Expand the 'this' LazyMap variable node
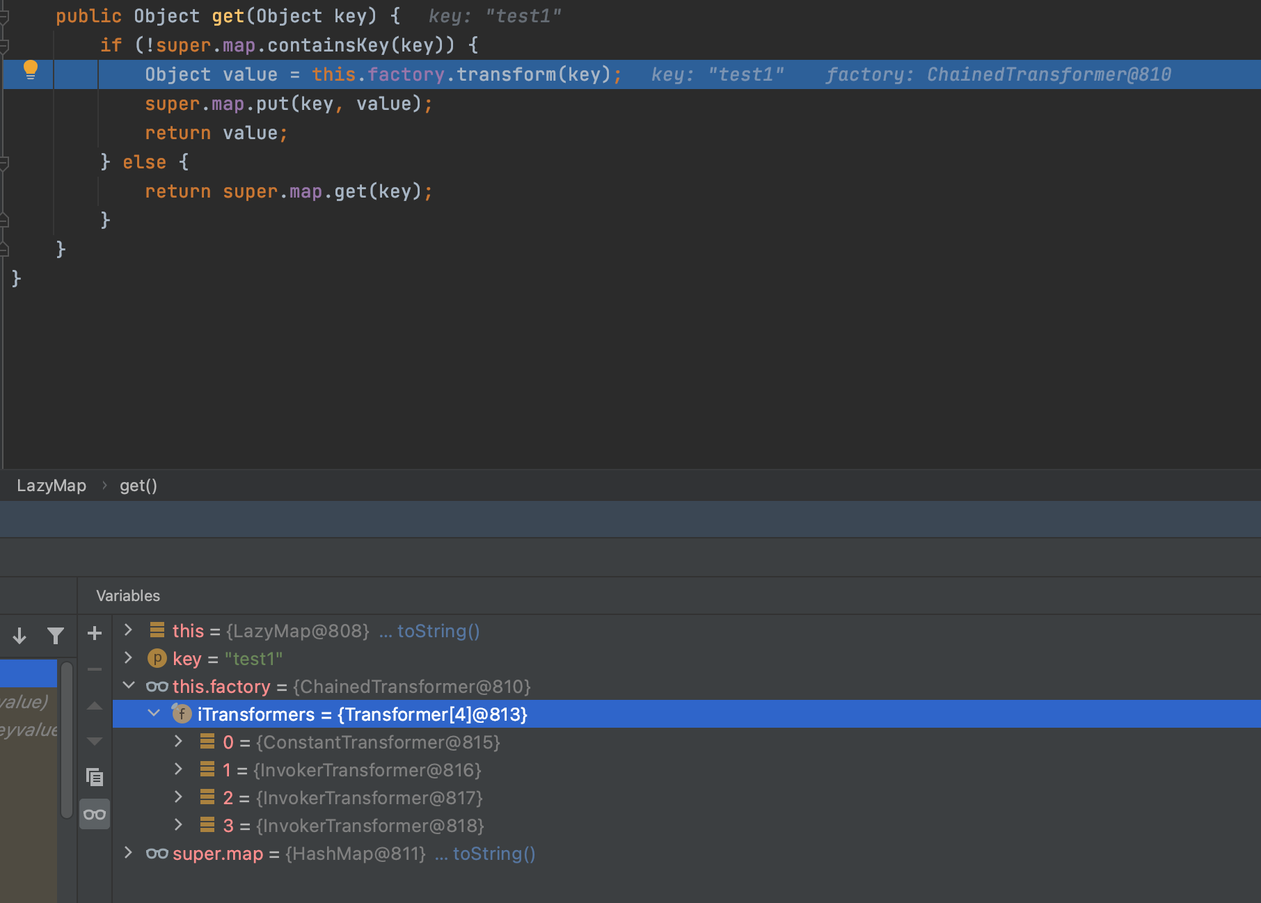 [128, 630]
